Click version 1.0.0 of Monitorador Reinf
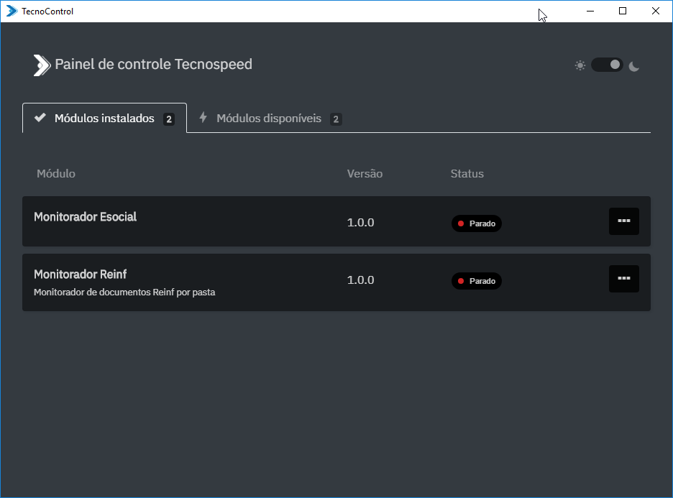Viewport: 673px width, 498px height. [x=360, y=280]
